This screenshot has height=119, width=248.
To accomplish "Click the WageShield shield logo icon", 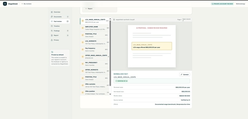I will [5, 4].
